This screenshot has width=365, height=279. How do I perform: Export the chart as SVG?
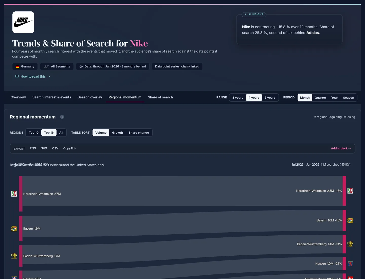44,148
